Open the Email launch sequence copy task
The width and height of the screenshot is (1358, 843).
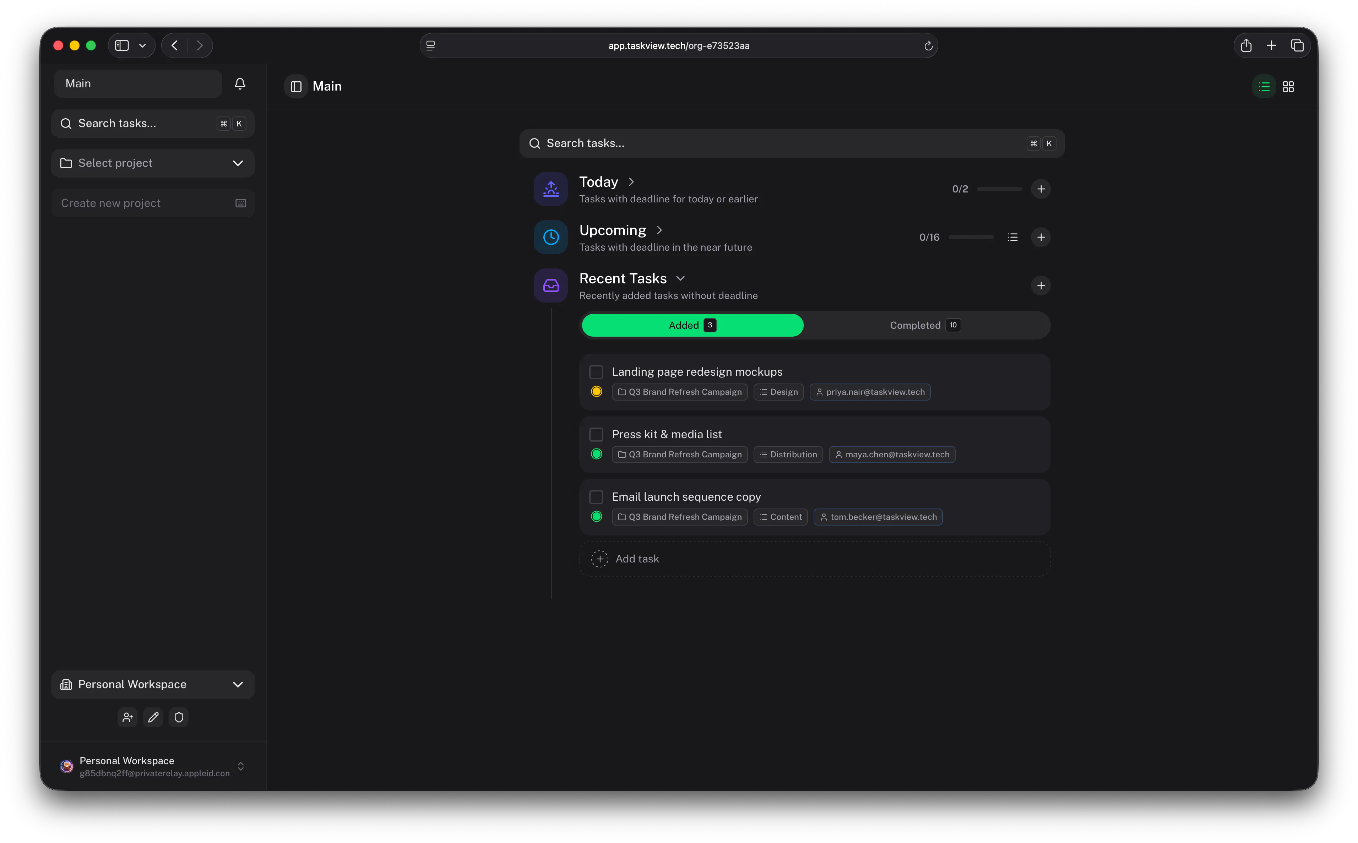tap(686, 497)
